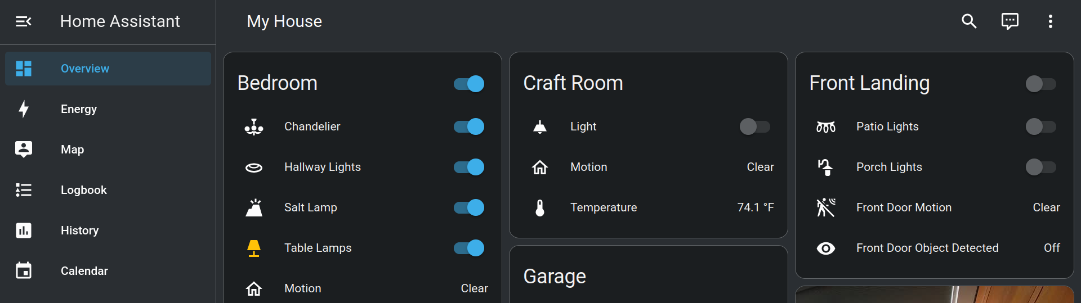Turn off the Bedroom group toggle
Screen dimensions: 1081x303
pyautogui.click(x=469, y=84)
